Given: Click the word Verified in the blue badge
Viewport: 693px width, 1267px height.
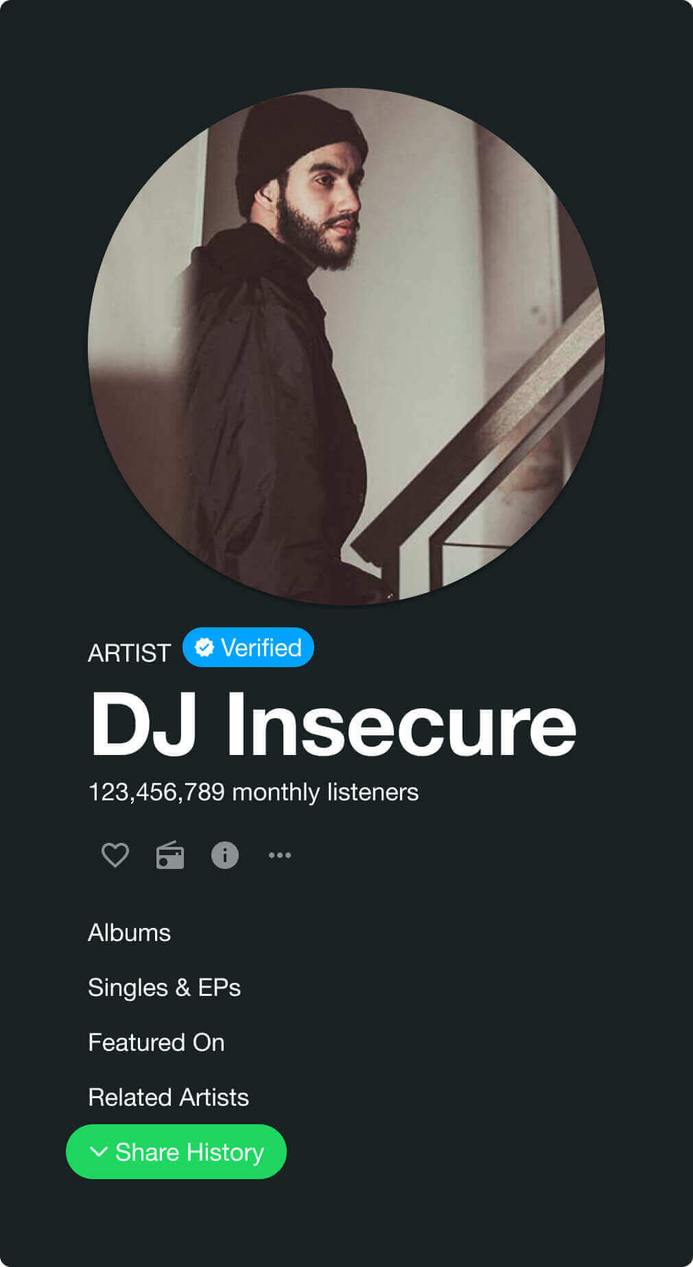Looking at the screenshot, I should tap(261, 647).
